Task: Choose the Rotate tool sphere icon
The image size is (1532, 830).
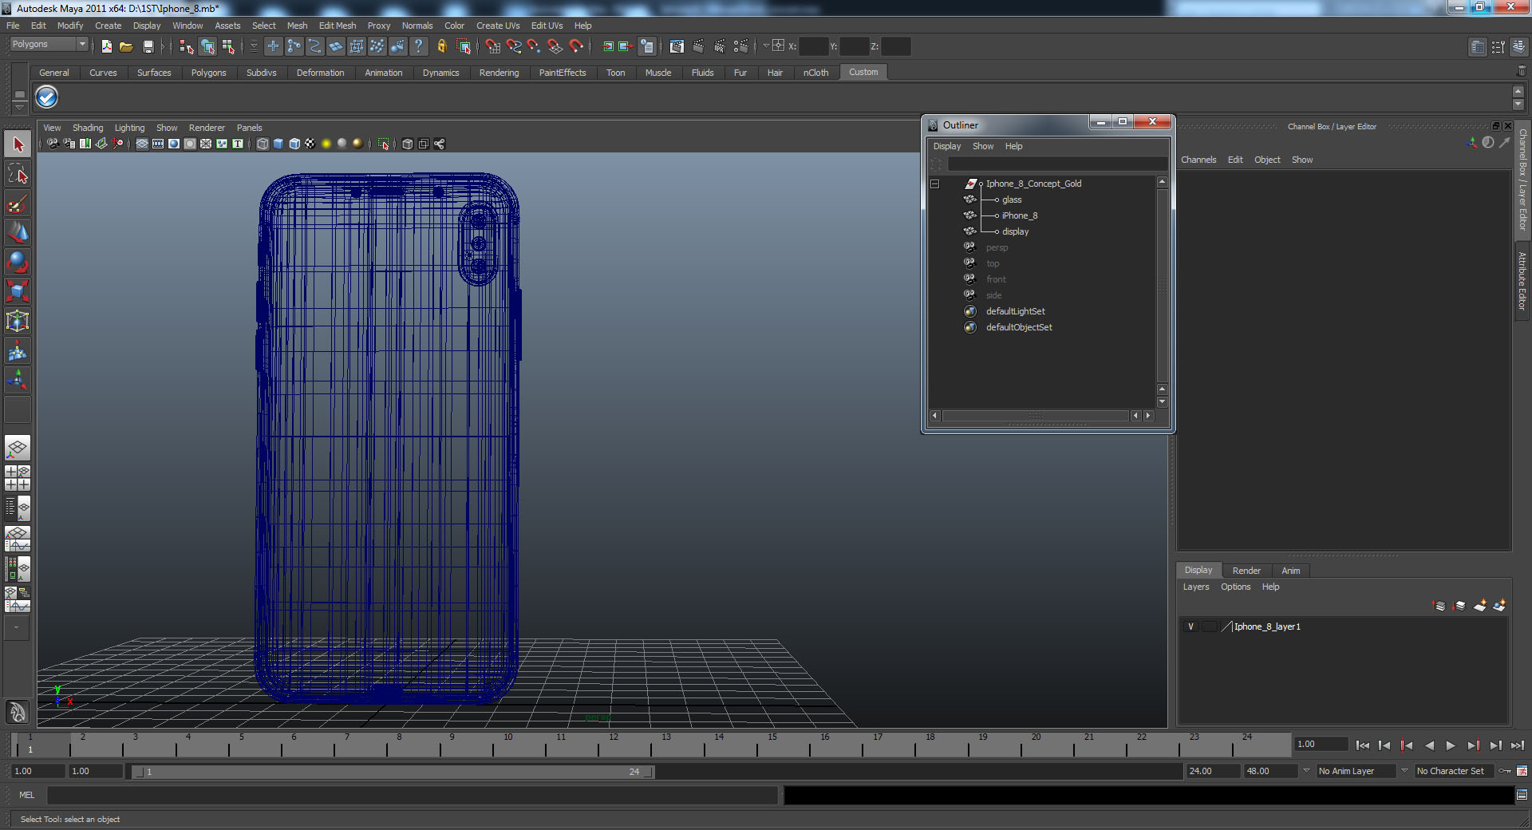Action: point(18,262)
